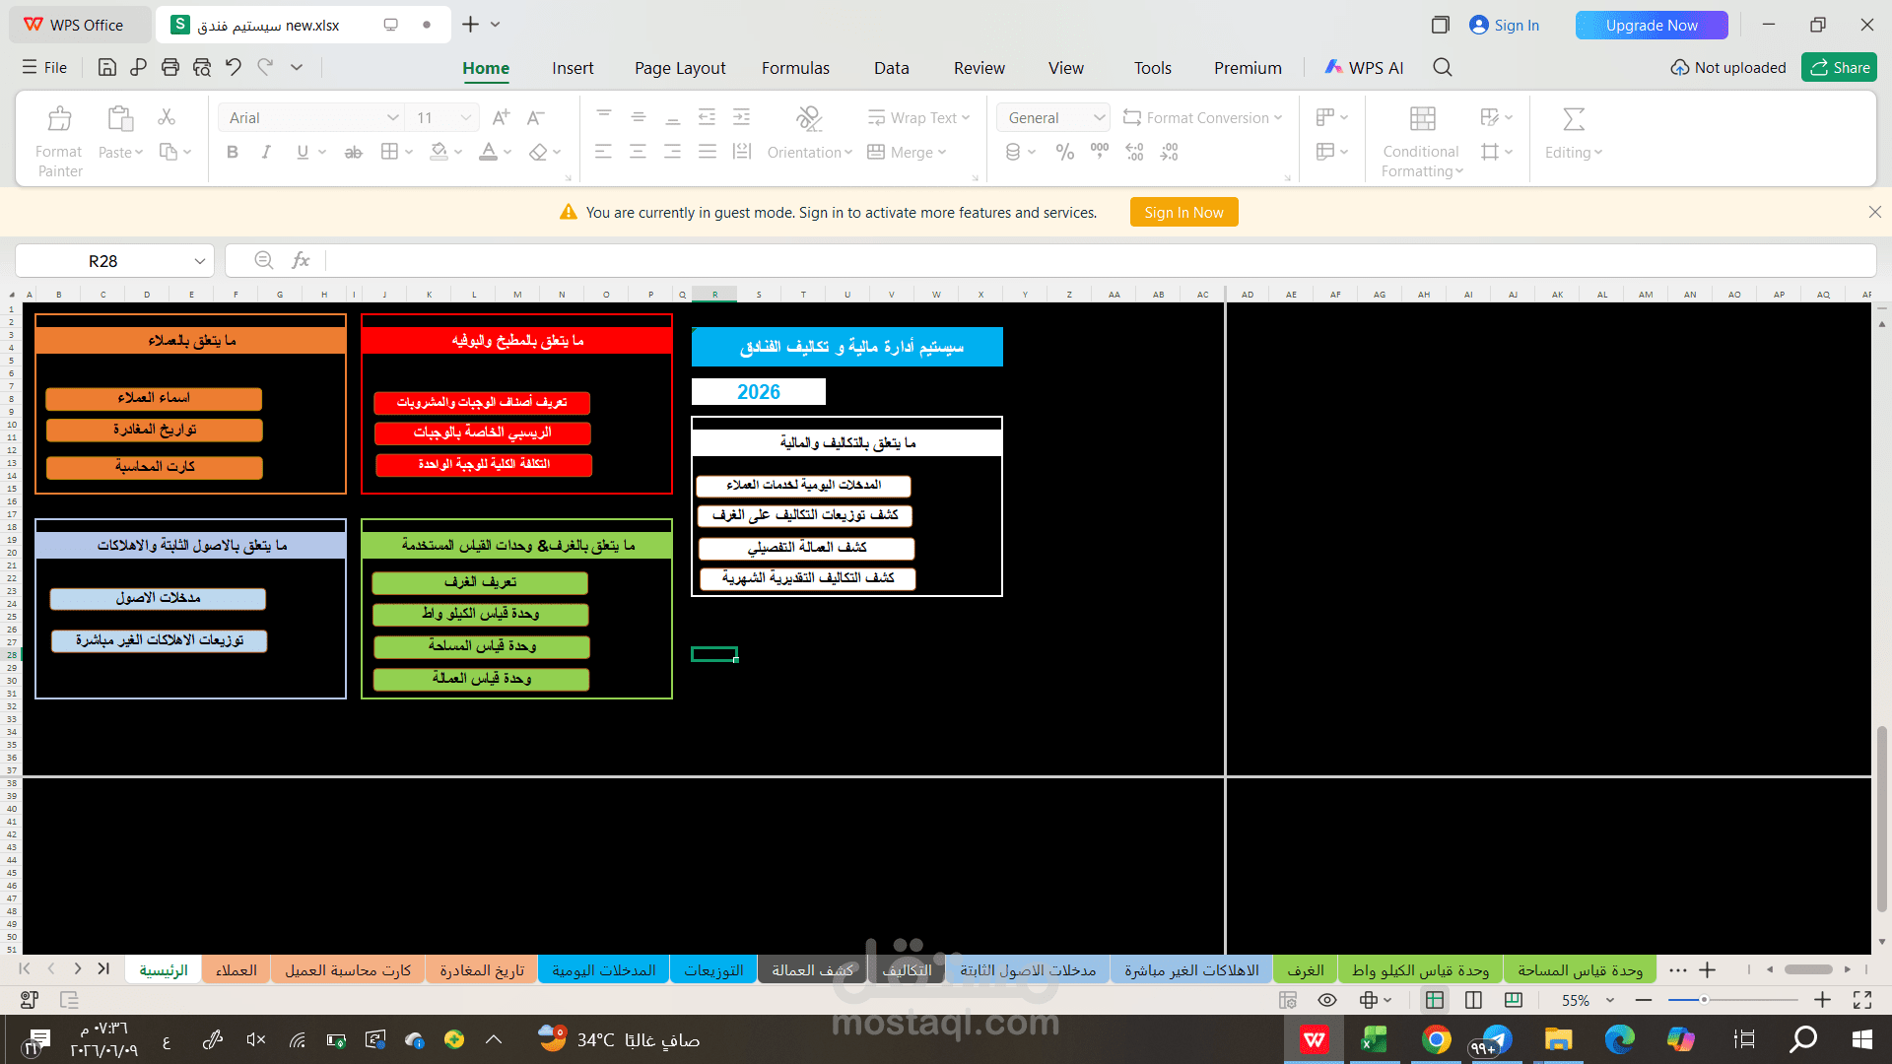Click the Upgrade Now button
Viewport: 1892px width, 1064px height.
[1652, 25]
